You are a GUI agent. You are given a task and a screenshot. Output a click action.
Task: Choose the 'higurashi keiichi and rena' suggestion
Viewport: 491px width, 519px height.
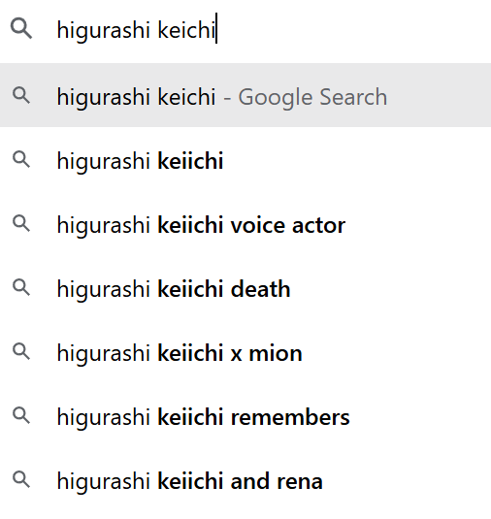click(x=245, y=480)
